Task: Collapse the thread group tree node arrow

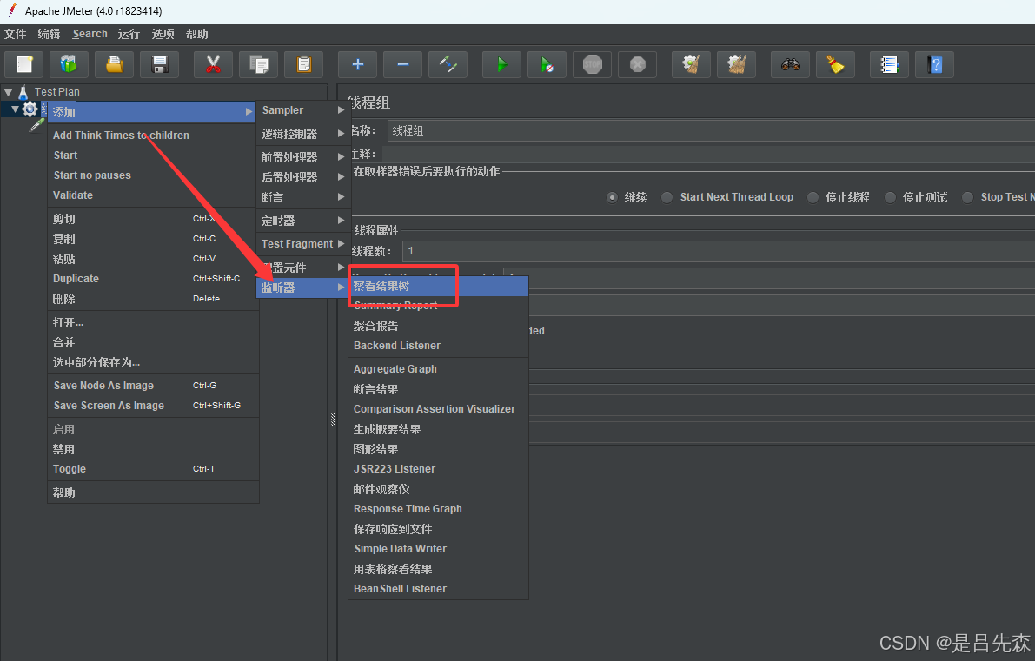Action: pyautogui.click(x=15, y=109)
